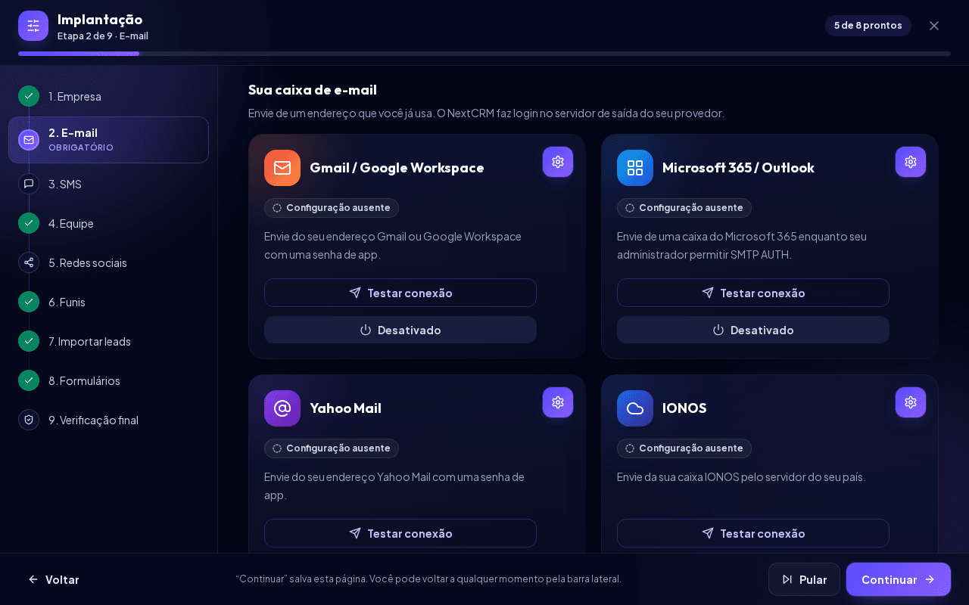
Task: Click the setup progress bar
Action: pos(484,54)
